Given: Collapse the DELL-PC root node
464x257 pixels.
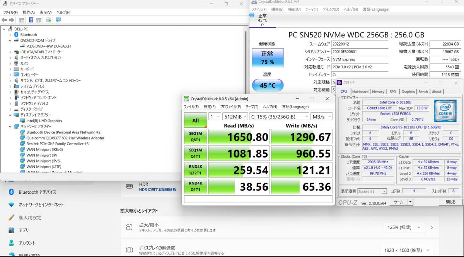Looking at the screenshot, I should [4, 29].
